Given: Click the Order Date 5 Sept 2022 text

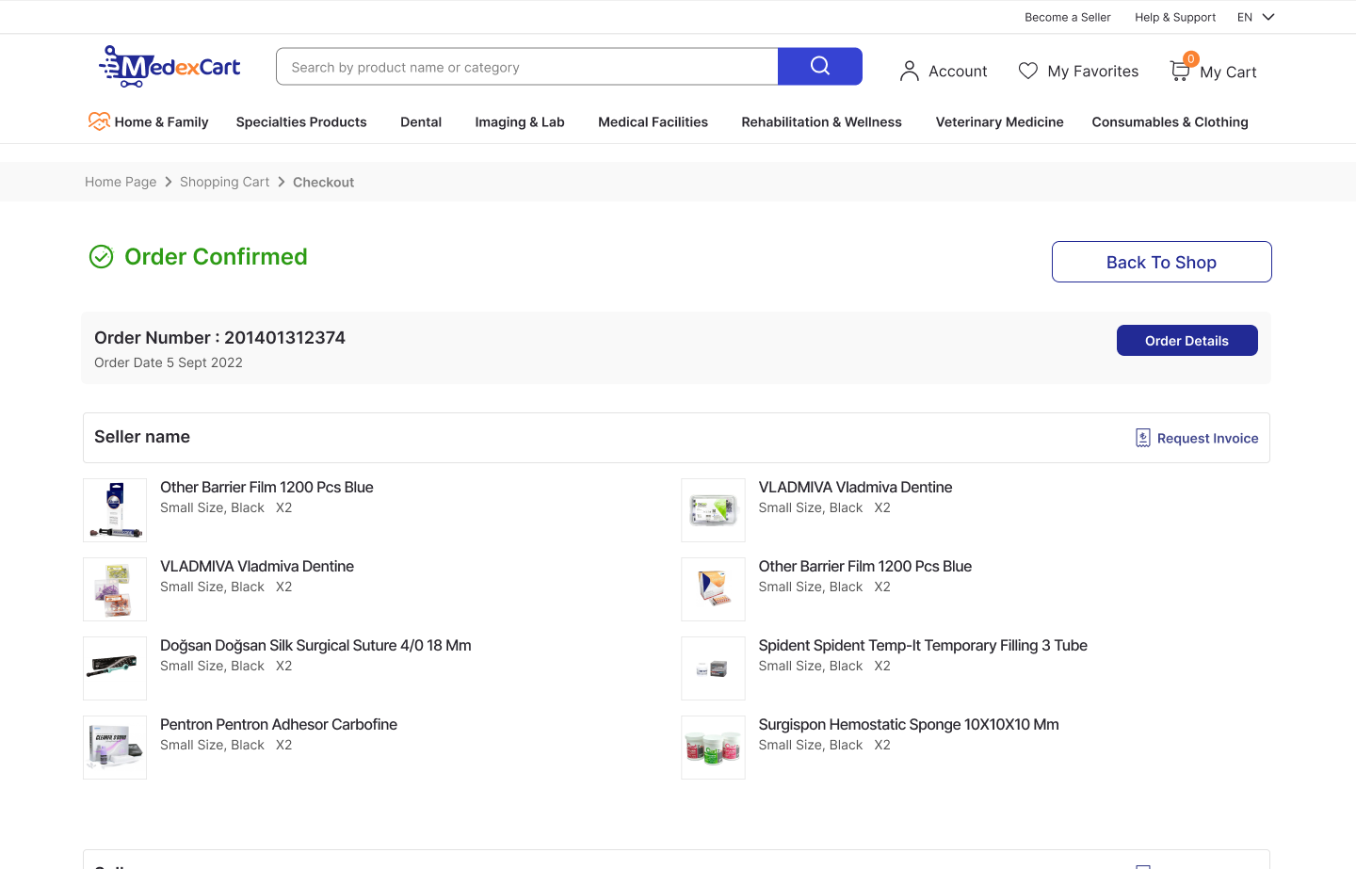Looking at the screenshot, I should (x=169, y=362).
